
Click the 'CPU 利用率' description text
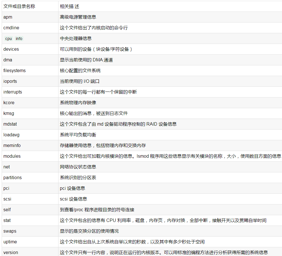click(163, 220)
